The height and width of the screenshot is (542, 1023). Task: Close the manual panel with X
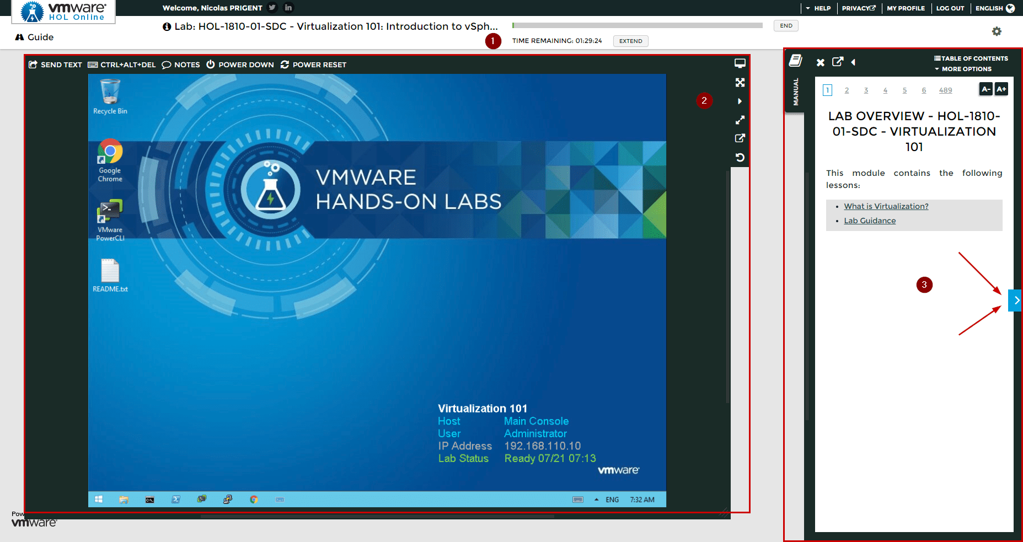[821, 62]
